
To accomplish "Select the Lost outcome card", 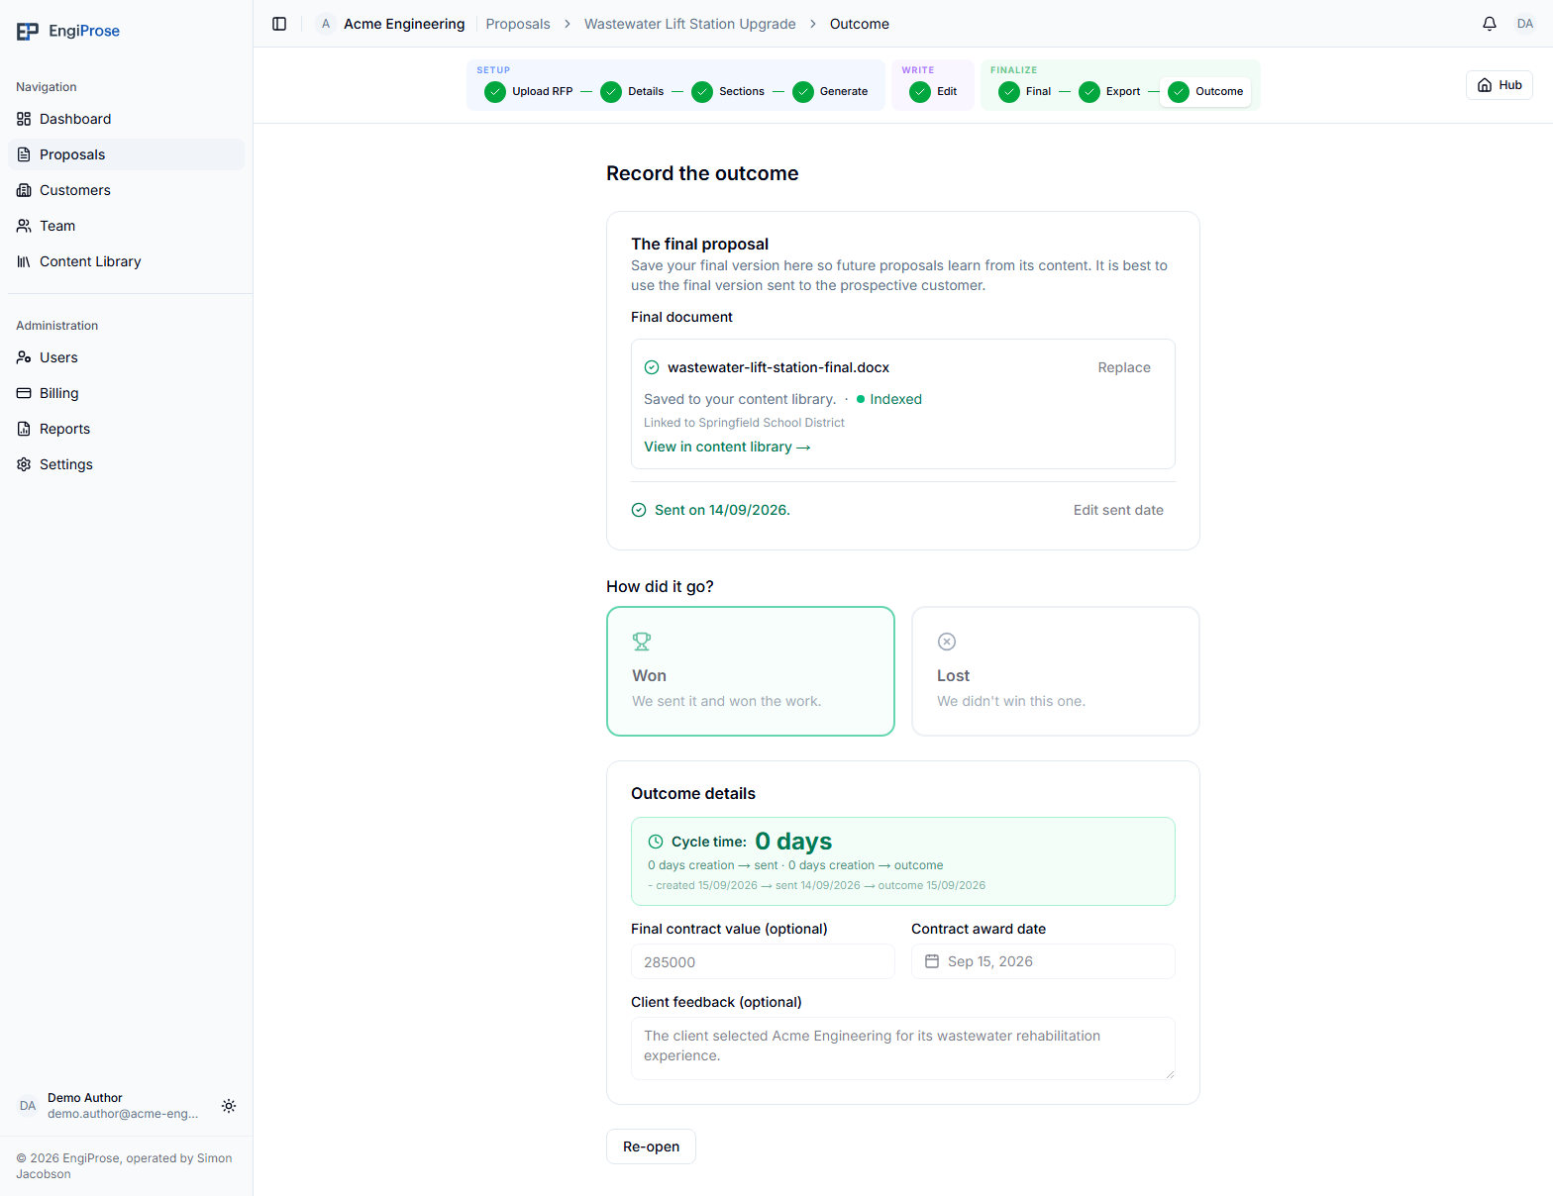I will (1056, 671).
